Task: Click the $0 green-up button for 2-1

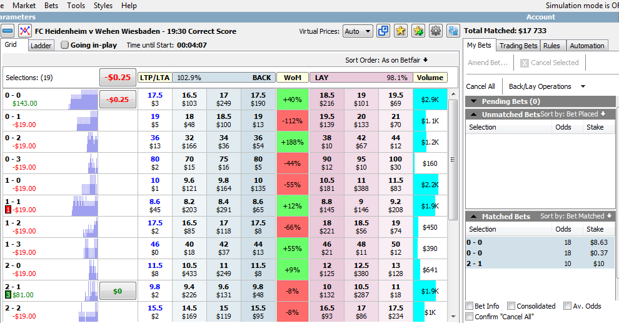Action: 118,291
